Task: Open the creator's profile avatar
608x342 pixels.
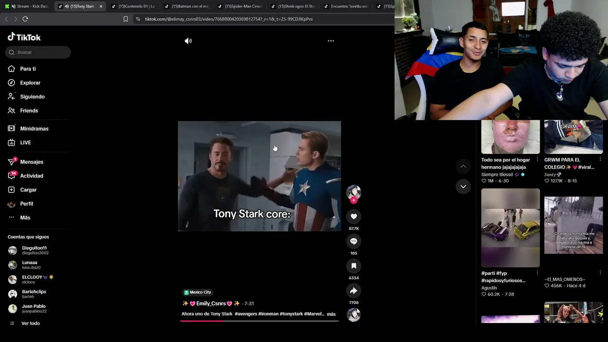Action: point(353,192)
